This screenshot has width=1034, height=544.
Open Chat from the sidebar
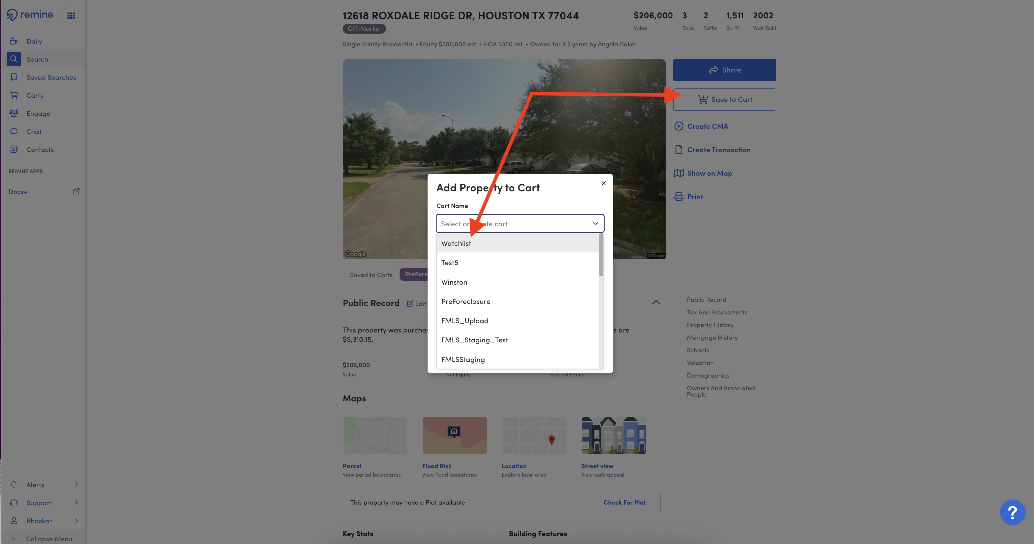34,131
